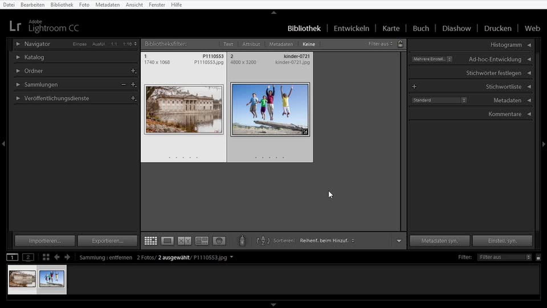Select the kinder-0721 grid thumbnail

[270, 110]
